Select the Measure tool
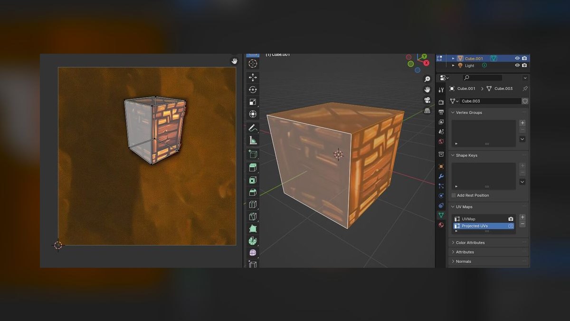The width and height of the screenshot is (570, 321). tap(253, 140)
